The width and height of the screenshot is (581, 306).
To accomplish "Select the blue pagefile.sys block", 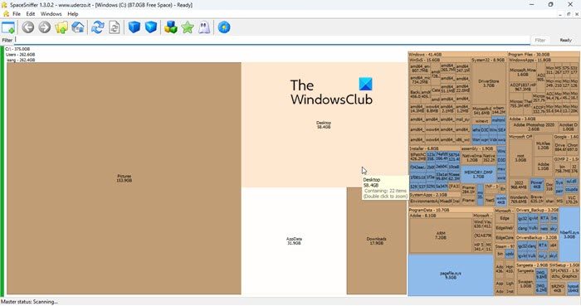I will (451, 275).
